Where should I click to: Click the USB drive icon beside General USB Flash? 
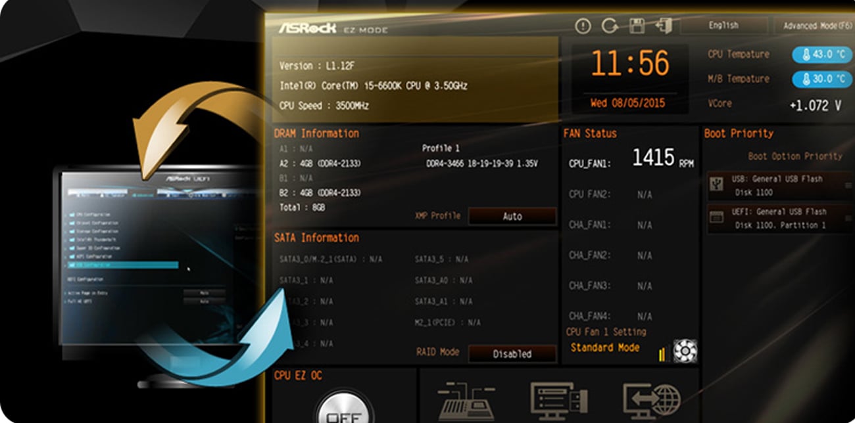[716, 186]
